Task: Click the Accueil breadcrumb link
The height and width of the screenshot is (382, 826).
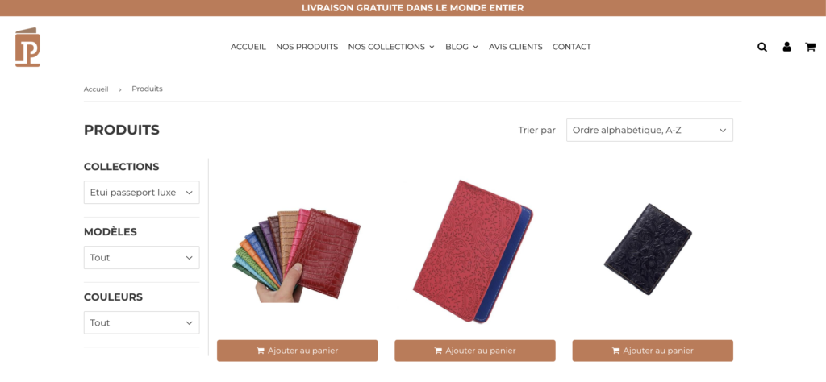Action: click(96, 89)
